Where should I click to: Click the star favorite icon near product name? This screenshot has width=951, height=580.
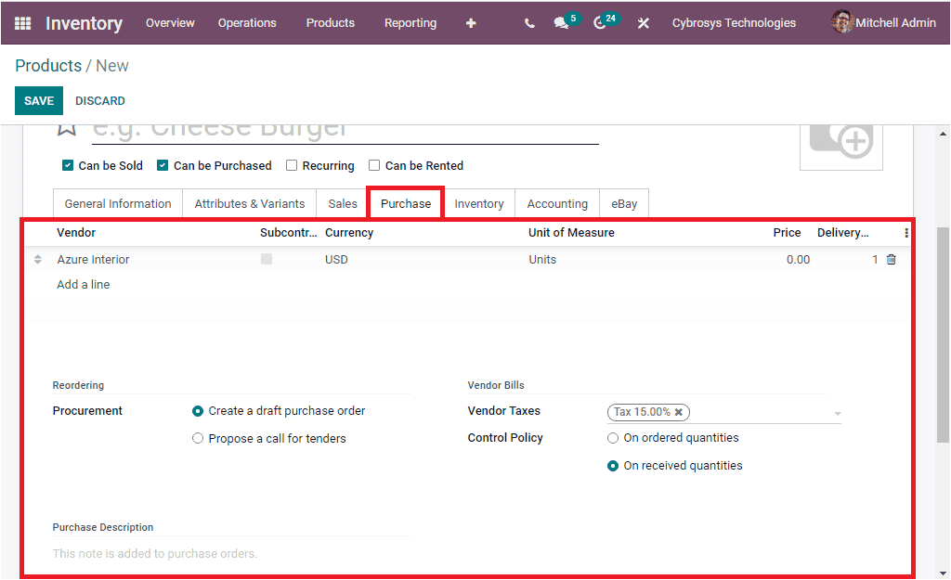(x=66, y=127)
